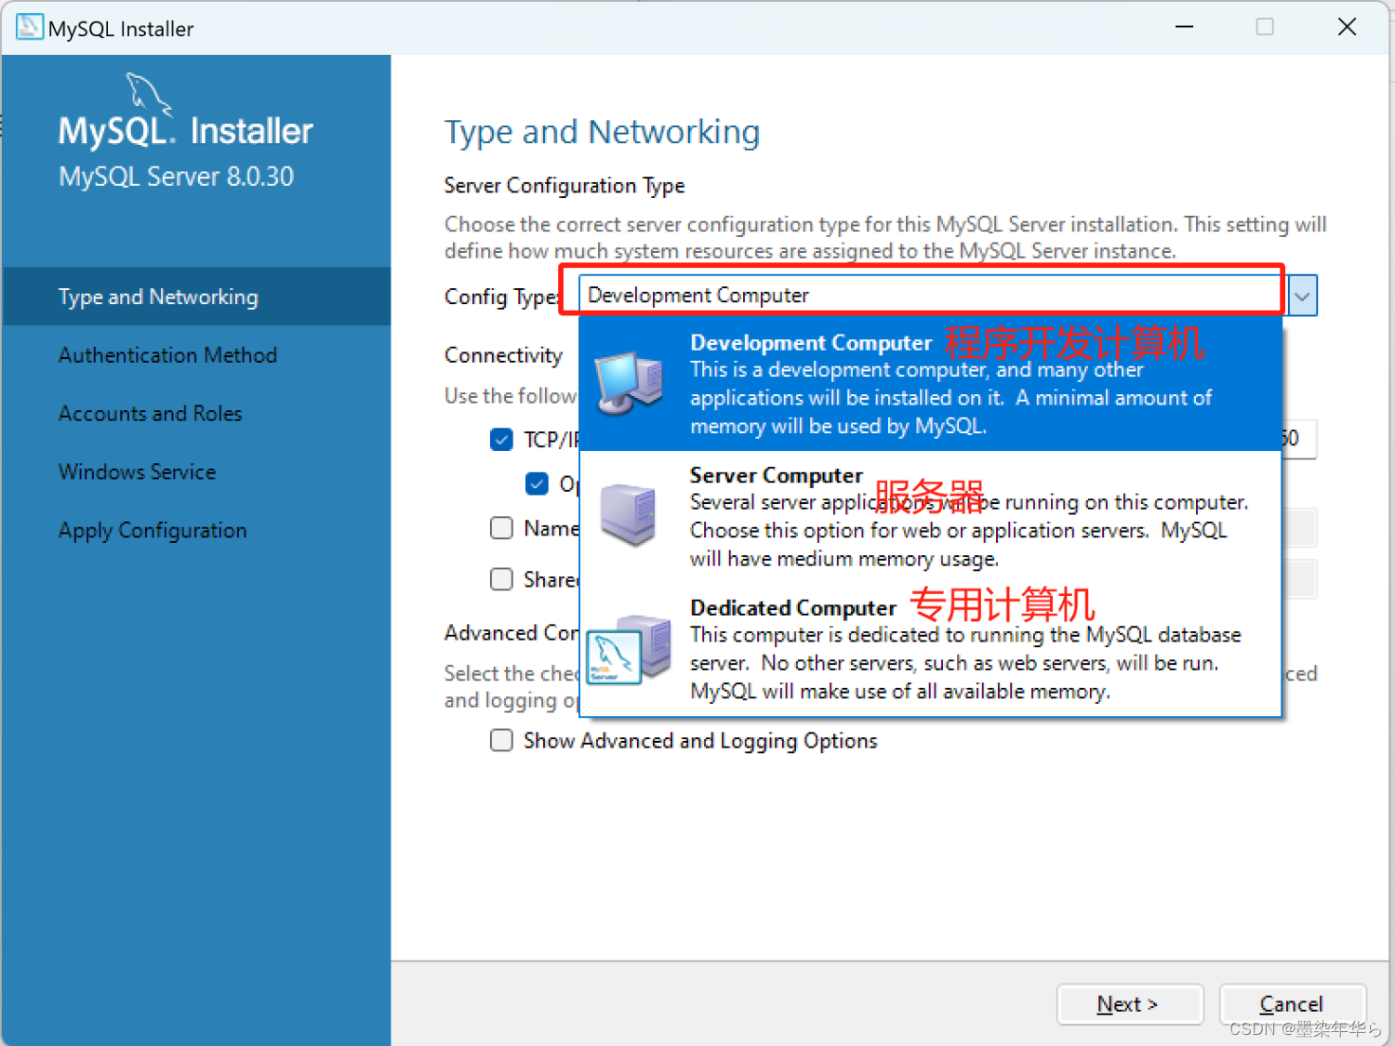Click the Connectivity section label
Screen dimensions: 1395x1046
(x=503, y=355)
